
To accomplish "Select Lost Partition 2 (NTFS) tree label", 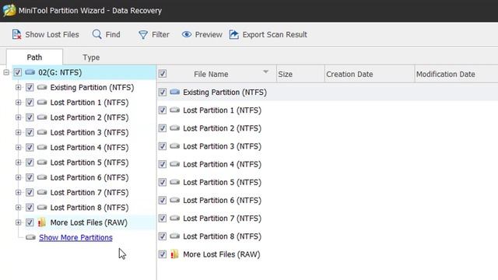I will (89, 117).
